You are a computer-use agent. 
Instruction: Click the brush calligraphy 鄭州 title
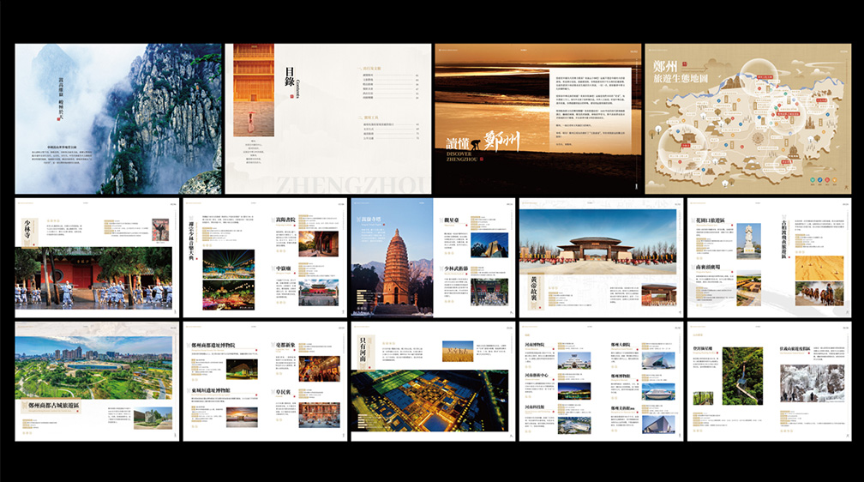501,142
